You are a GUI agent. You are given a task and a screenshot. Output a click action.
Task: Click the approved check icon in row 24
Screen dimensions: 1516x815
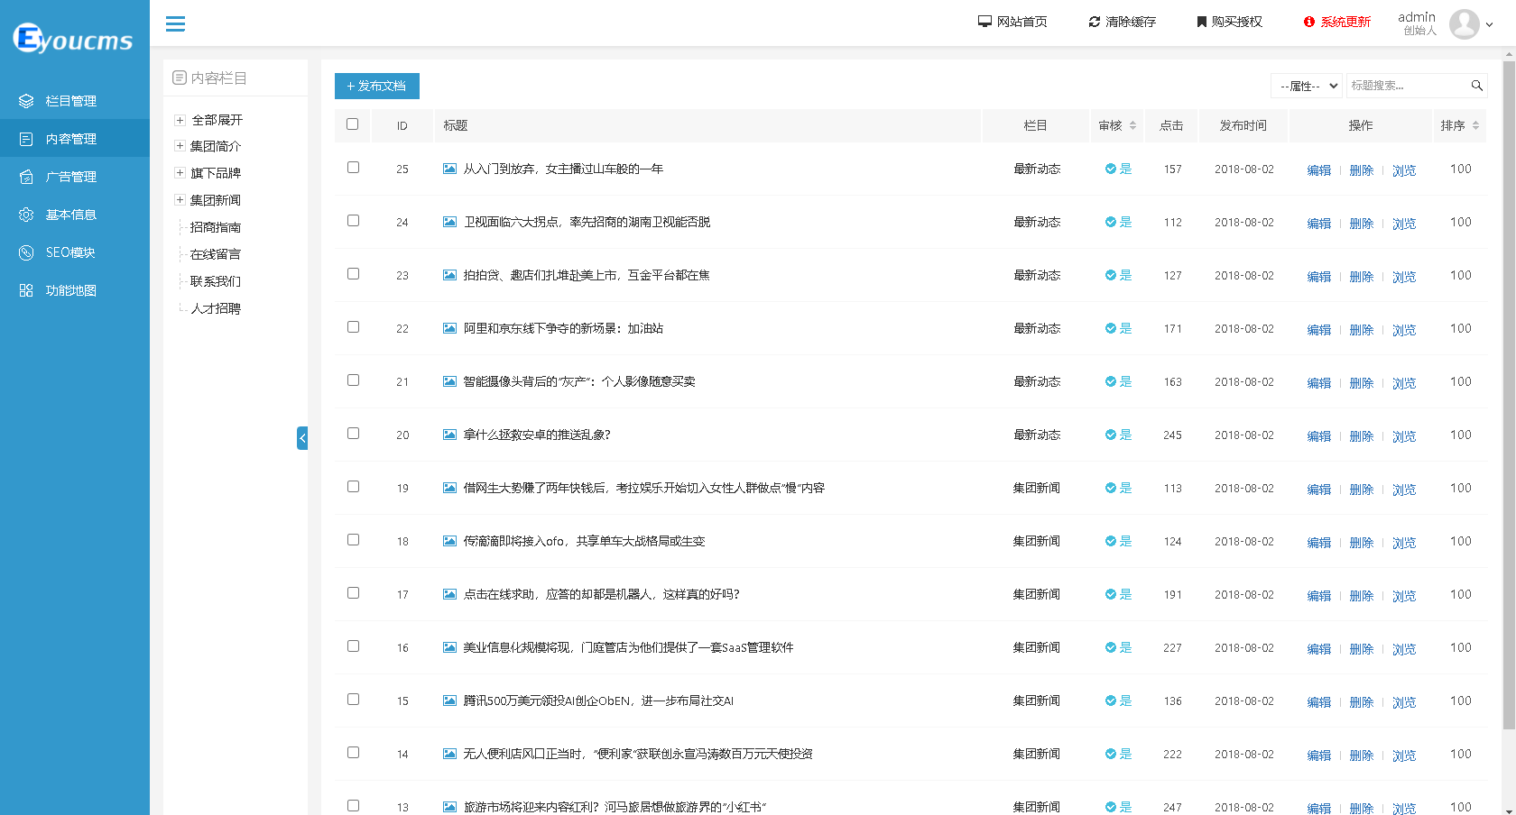click(1111, 222)
